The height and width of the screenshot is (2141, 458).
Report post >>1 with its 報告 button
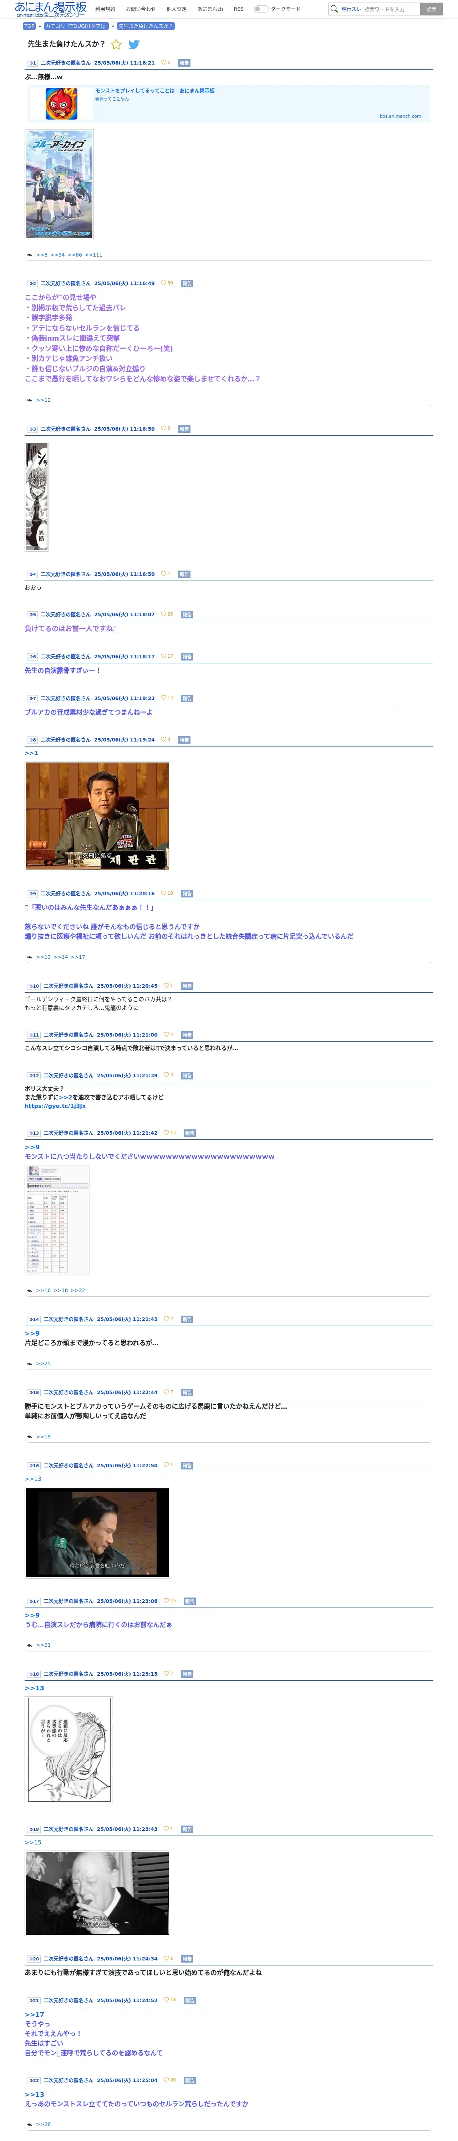coord(184,63)
